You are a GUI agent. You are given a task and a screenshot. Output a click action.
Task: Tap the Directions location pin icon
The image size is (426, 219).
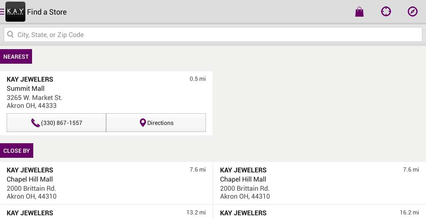[143, 123]
